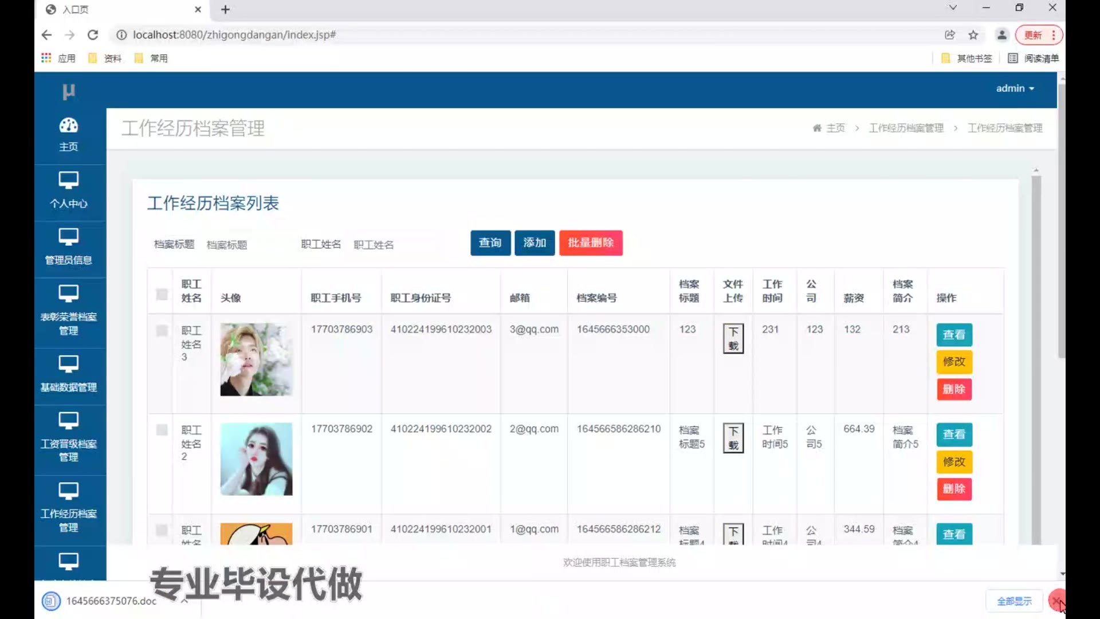
Task: Click the partially visible last sidebar monitor icon
Action: tap(69, 561)
